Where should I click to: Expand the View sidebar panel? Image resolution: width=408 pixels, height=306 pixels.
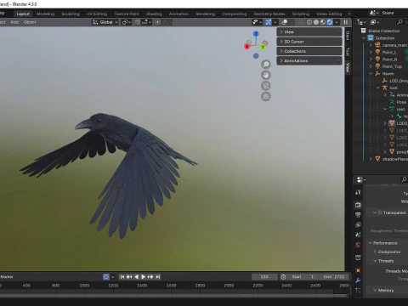tap(309, 31)
